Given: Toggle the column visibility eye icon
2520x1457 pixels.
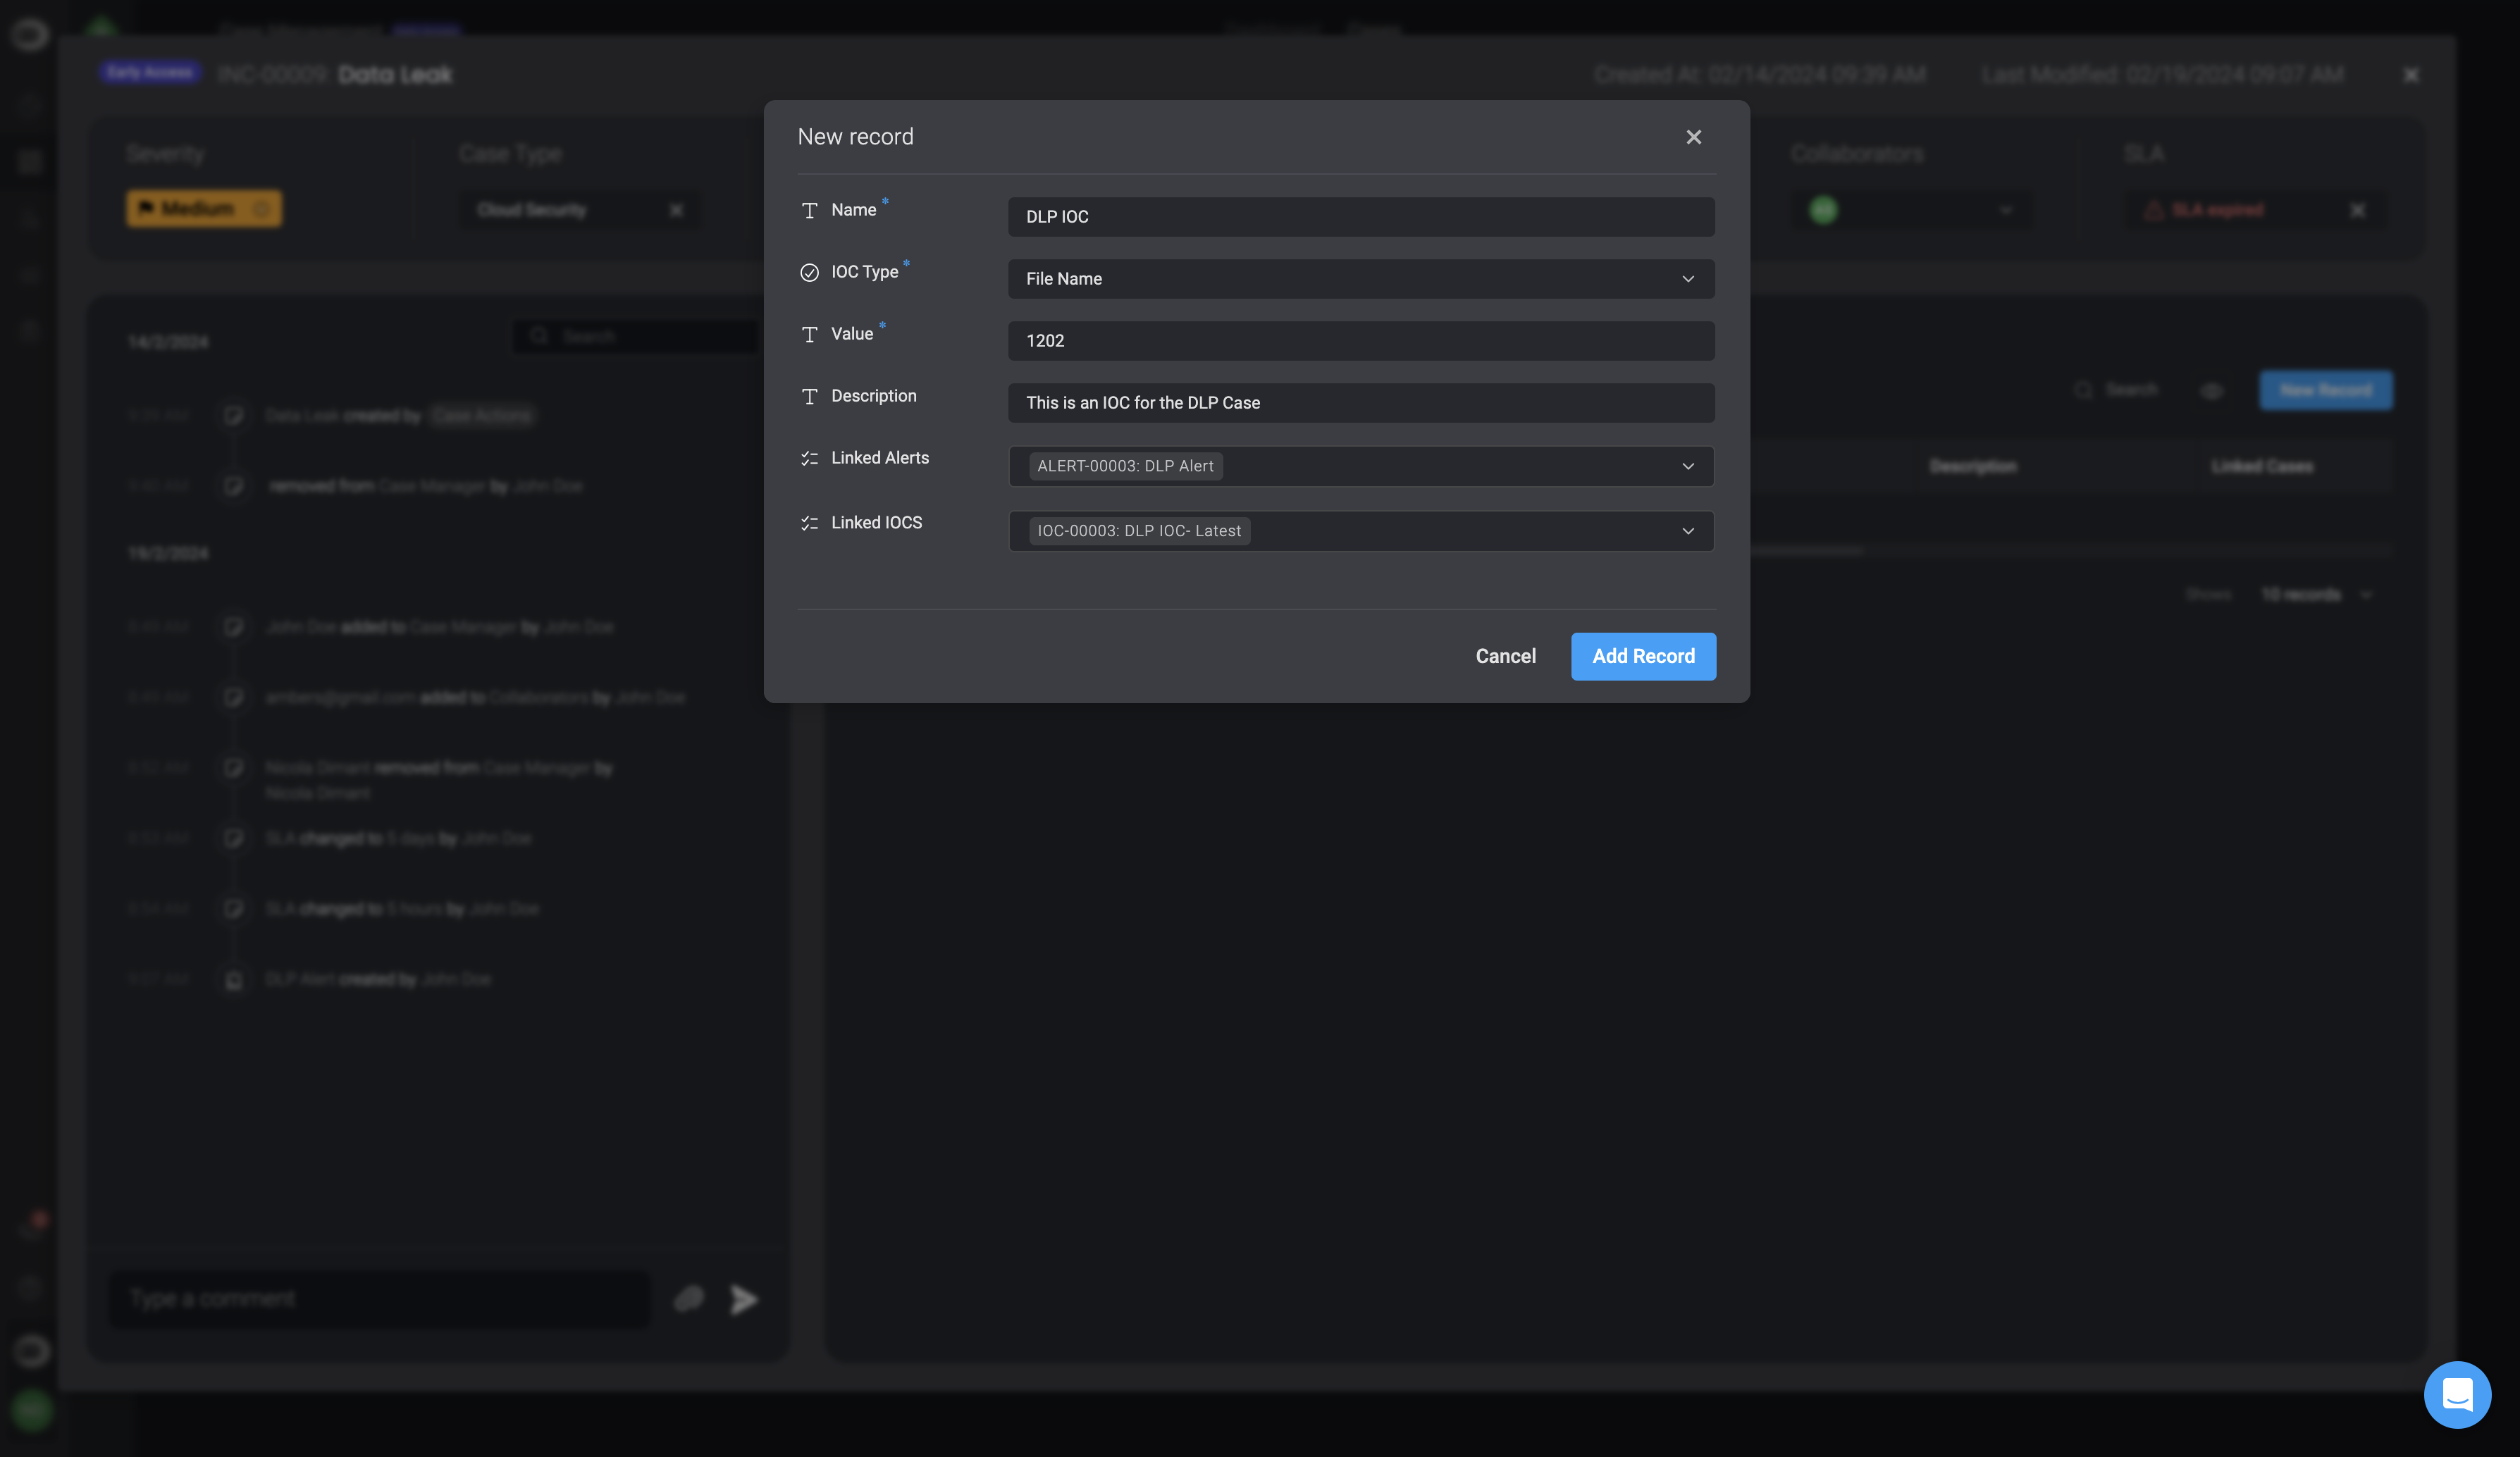Looking at the screenshot, I should 2211,391.
